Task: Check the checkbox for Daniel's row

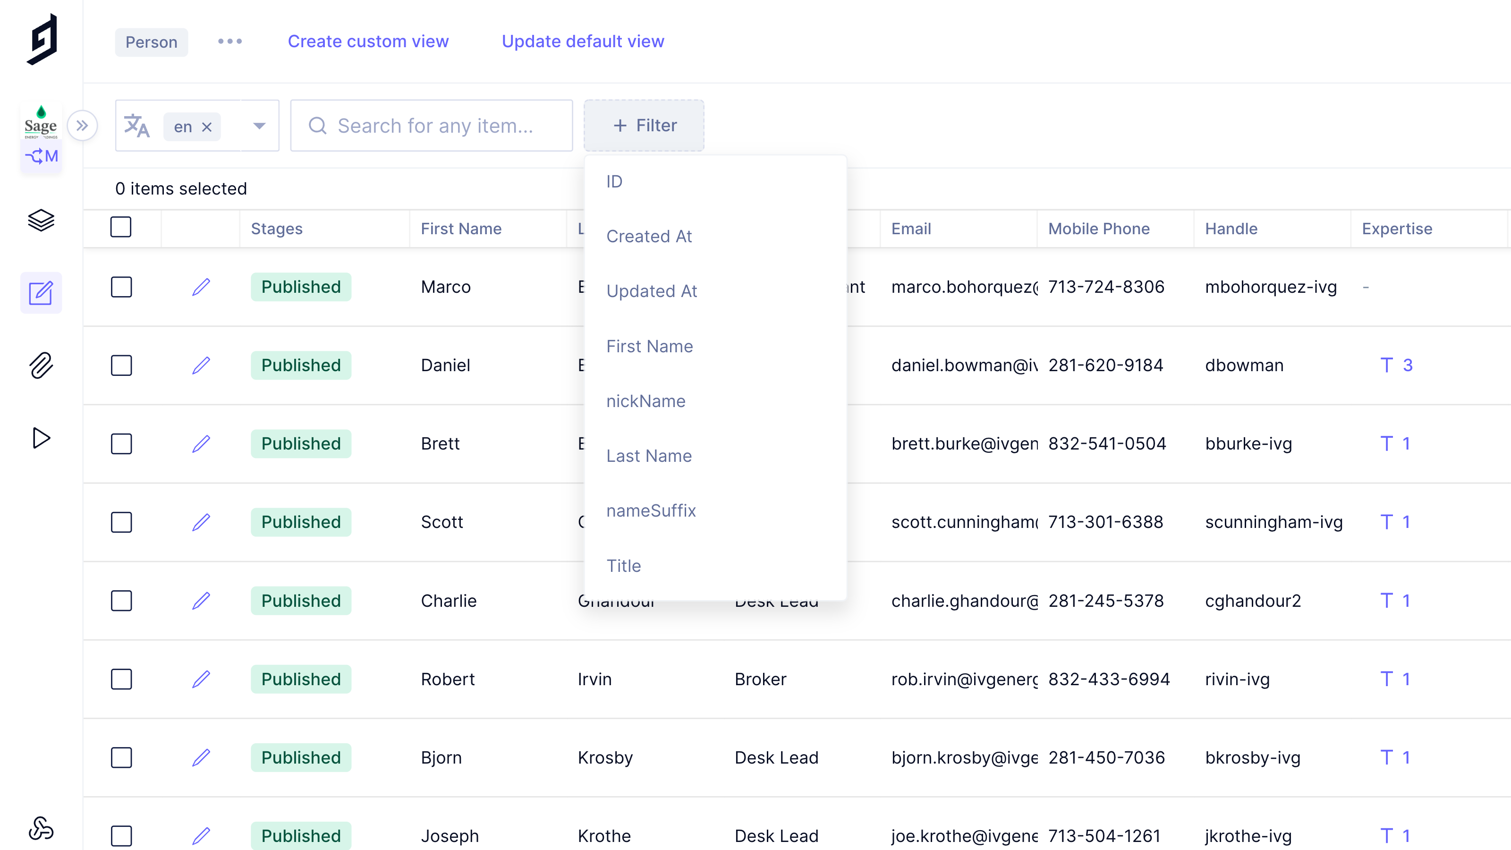Action: coord(121,365)
